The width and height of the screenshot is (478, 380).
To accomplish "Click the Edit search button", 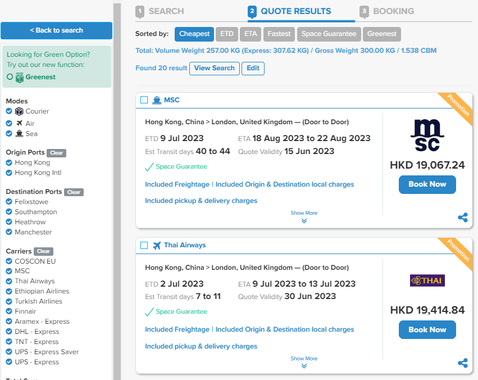I will click(253, 69).
